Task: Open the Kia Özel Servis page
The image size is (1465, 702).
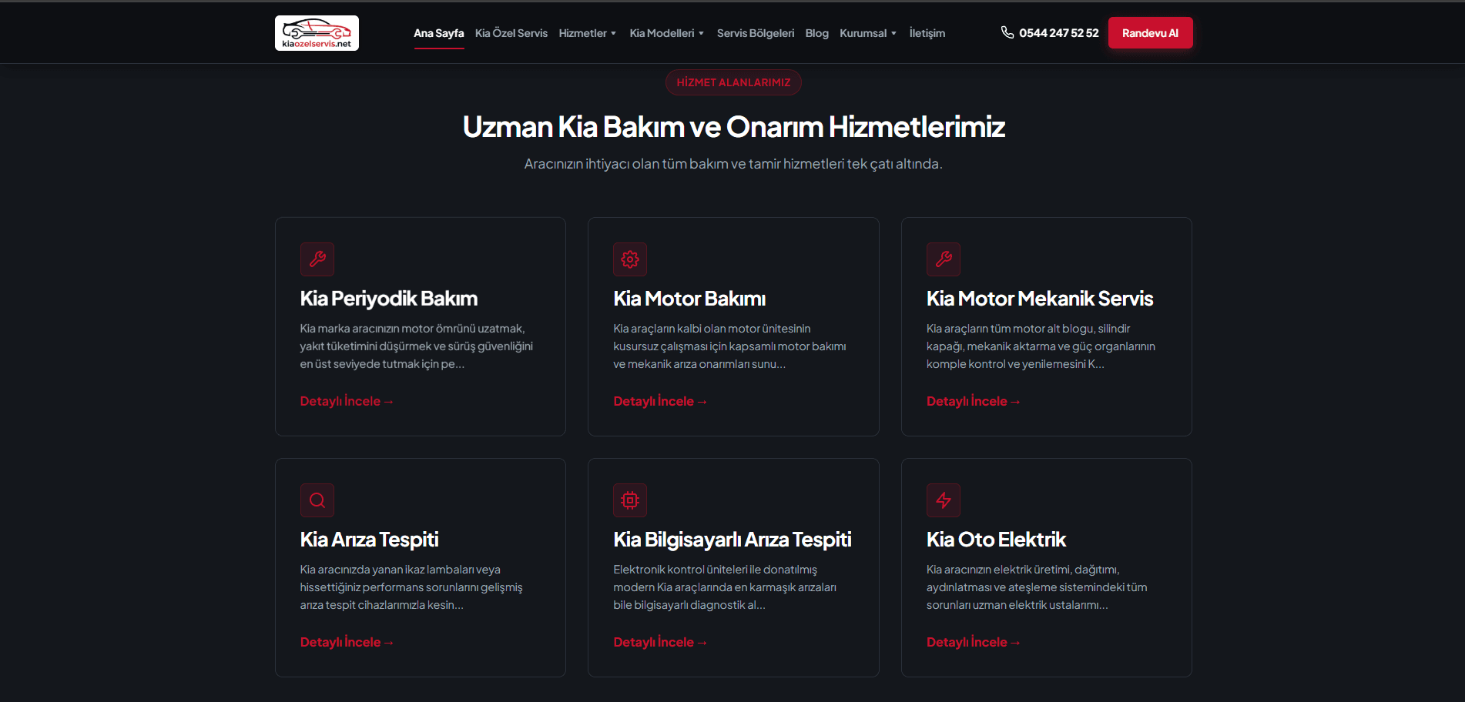Action: (x=511, y=33)
